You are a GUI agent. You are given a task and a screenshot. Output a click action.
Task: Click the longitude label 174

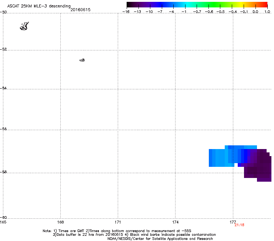click(175, 222)
